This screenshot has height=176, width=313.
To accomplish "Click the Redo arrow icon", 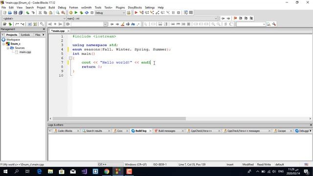I will [33, 13].
